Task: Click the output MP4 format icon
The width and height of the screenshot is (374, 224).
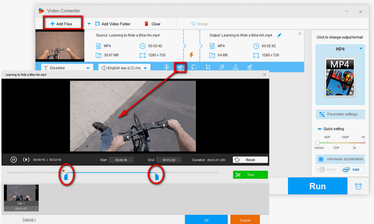Action: click(x=212, y=46)
